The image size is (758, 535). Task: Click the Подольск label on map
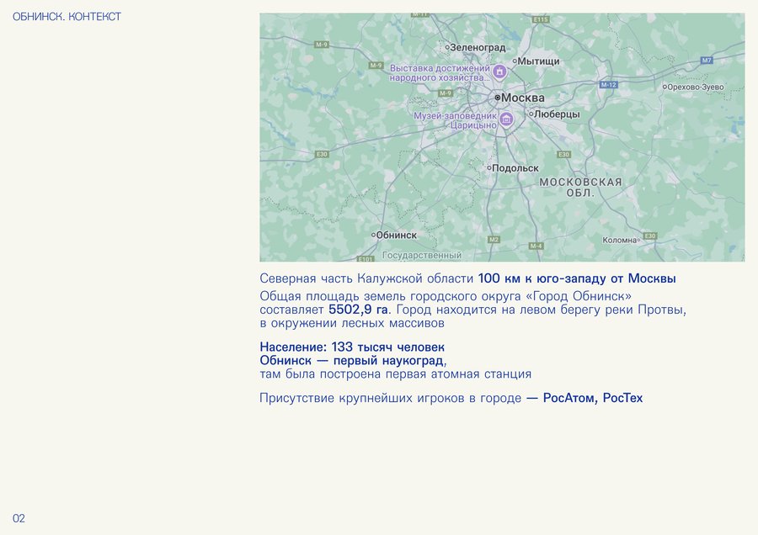515,168
